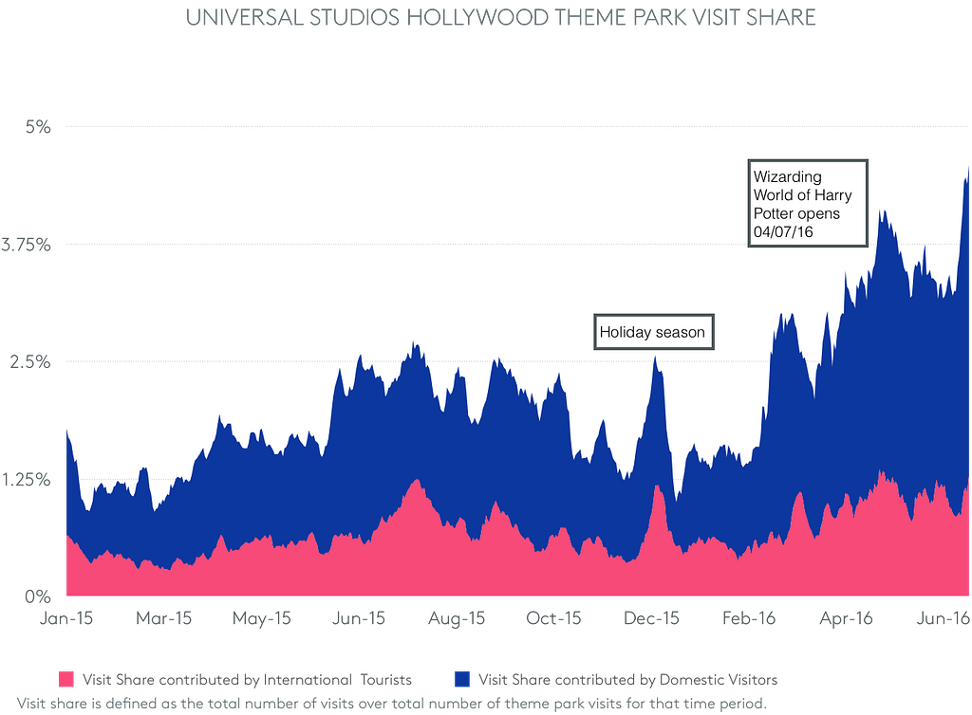Image resolution: width=972 pixels, height=715 pixels.
Task: Click the blue Domestic Visitors legend swatch
Action: click(462, 679)
